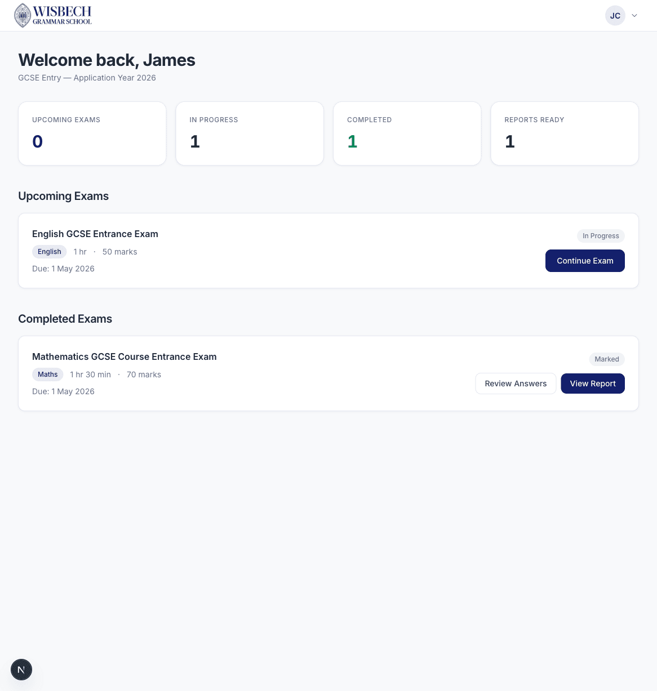Click the In Progress status badge
This screenshot has width=657, height=691.
click(601, 236)
